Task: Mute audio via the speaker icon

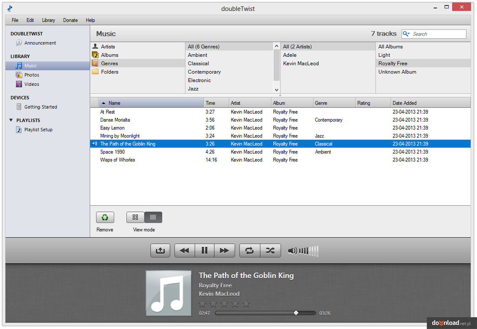Action: pyautogui.click(x=292, y=251)
